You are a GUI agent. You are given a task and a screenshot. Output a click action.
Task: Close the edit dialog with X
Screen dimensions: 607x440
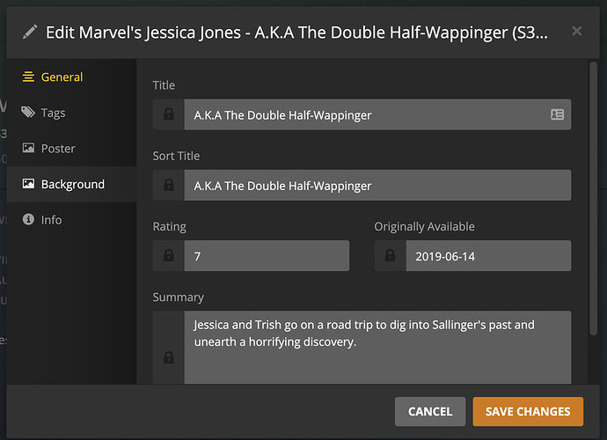pyautogui.click(x=576, y=32)
